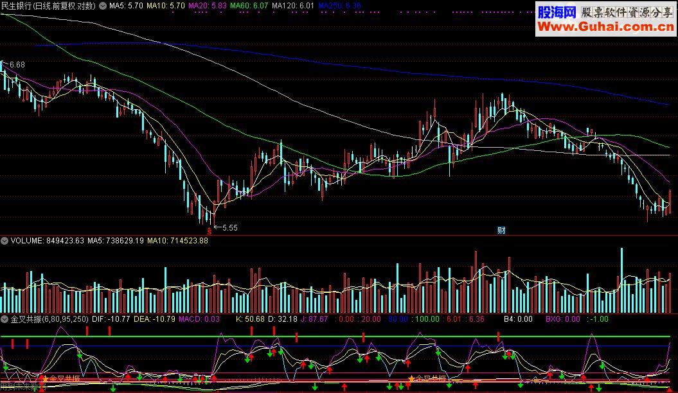678x393 pixels.
Task: Select the volume MA5: 738629.19 label
Action: click(x=116, y=241)
